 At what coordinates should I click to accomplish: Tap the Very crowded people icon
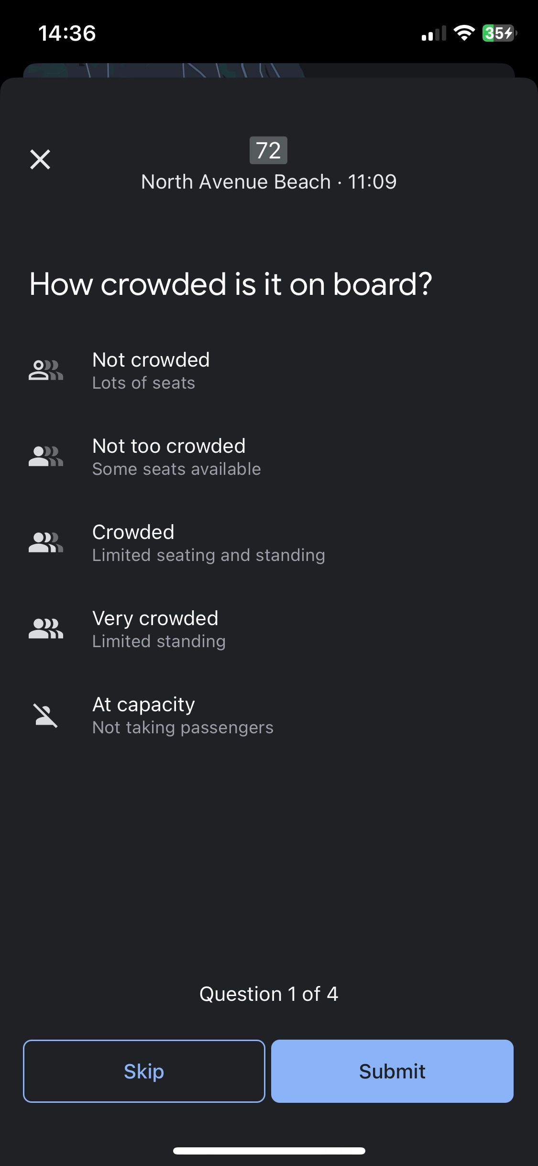point(46,629)
